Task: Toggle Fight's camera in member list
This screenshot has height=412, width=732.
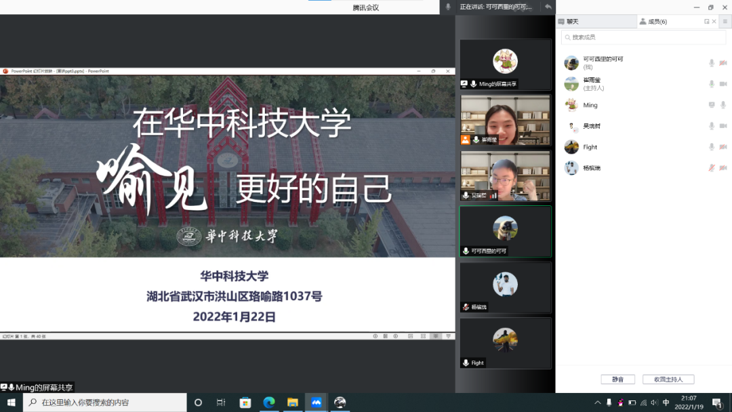Action: pyautogui.click(x=723, y=147)
